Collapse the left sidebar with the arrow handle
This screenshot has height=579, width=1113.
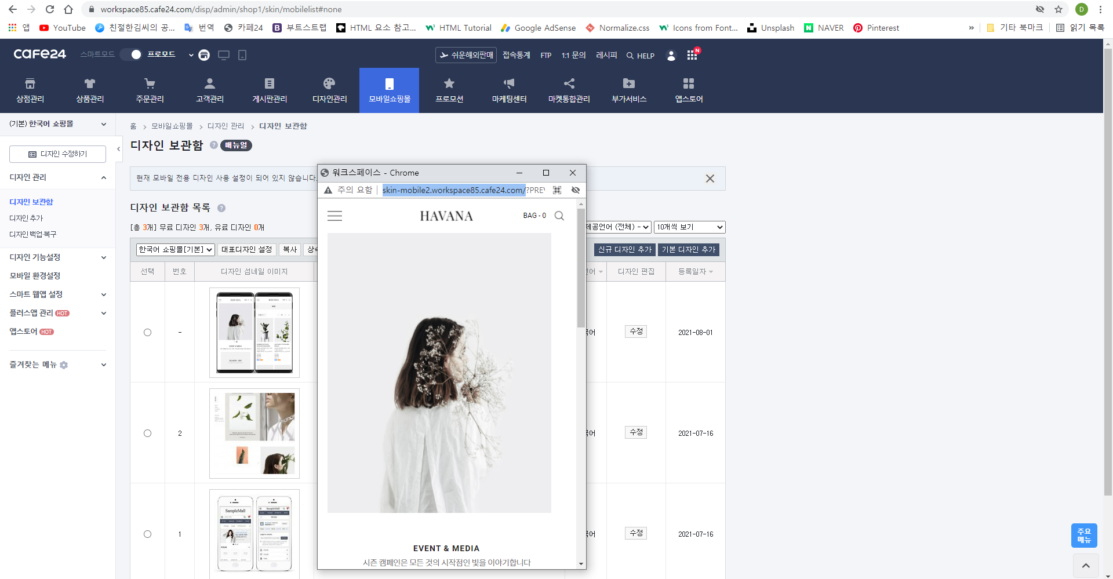coord(118,150)
